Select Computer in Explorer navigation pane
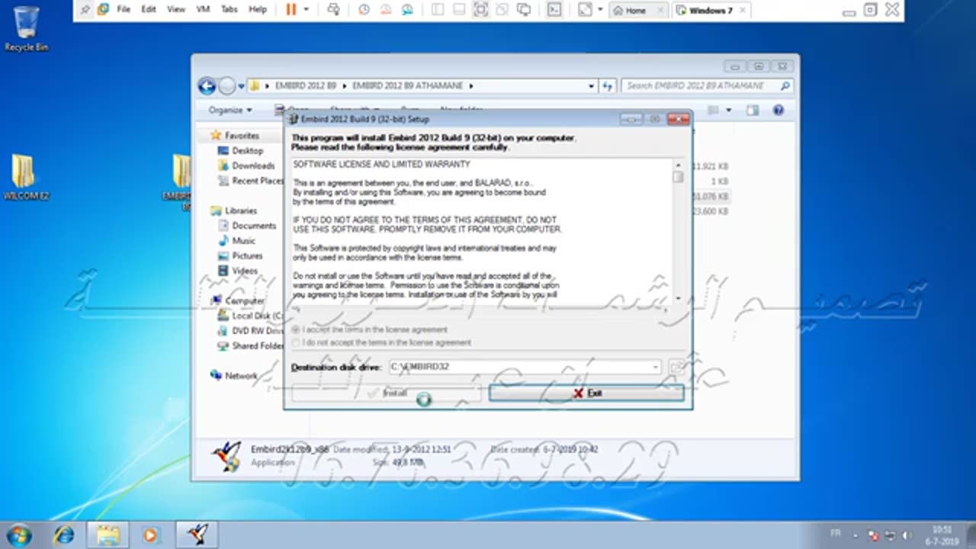This screenshot has width=976, height=549. [244, 301]
